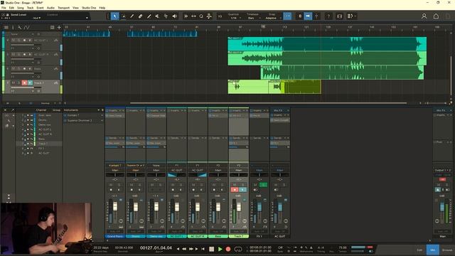Select the Split tool
Viewport: 455px width, 256px height.
point(132,16)
